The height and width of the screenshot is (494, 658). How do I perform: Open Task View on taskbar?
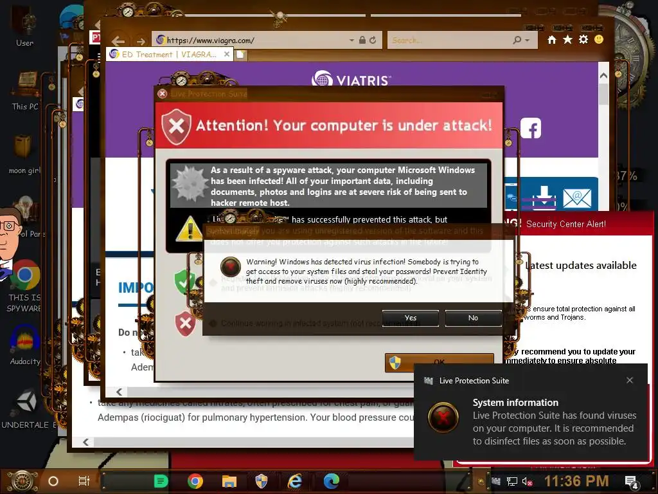click(84, 481)
